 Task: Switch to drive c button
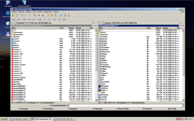tap(19, 19)
